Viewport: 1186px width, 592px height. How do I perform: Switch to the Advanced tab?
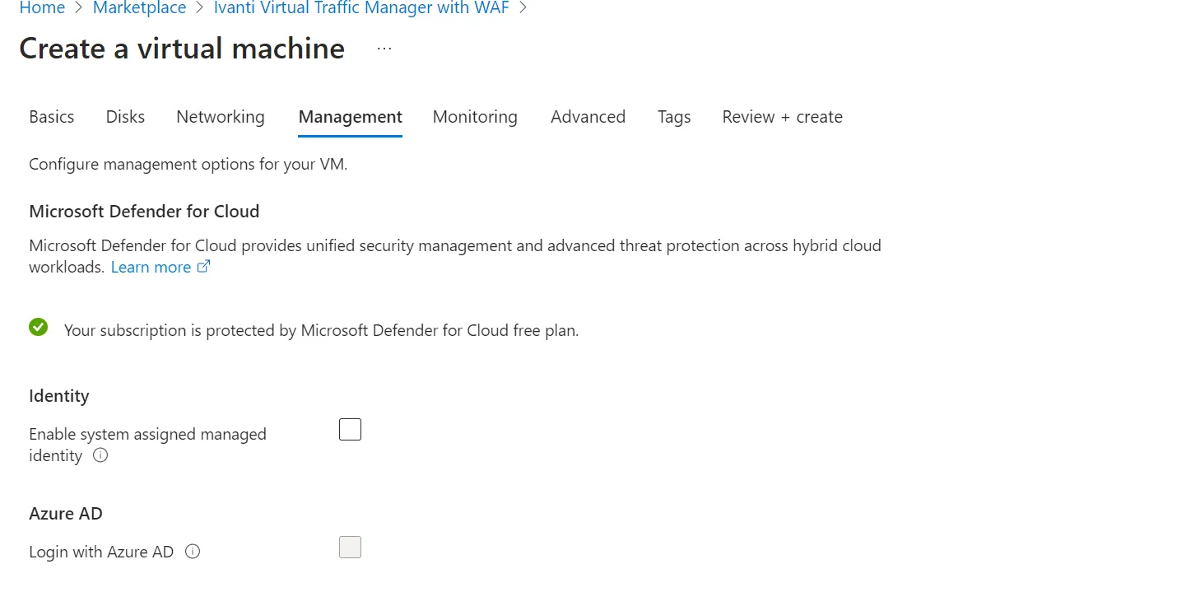[588, 117]
